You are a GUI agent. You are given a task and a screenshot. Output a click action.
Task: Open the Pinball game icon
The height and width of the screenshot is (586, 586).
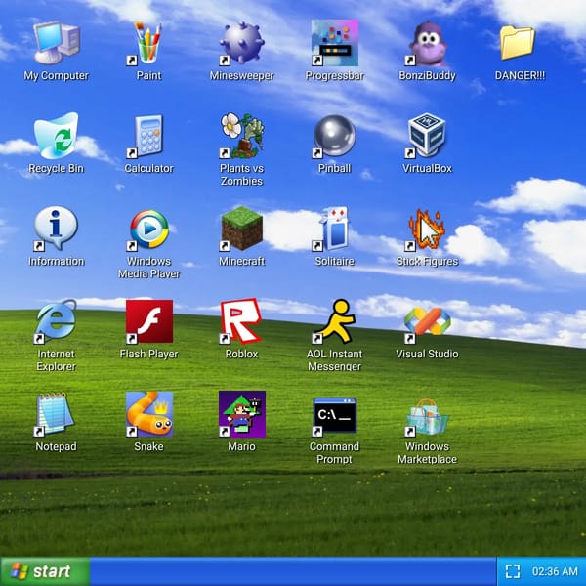pyautogui.click(x=334, y=136)
